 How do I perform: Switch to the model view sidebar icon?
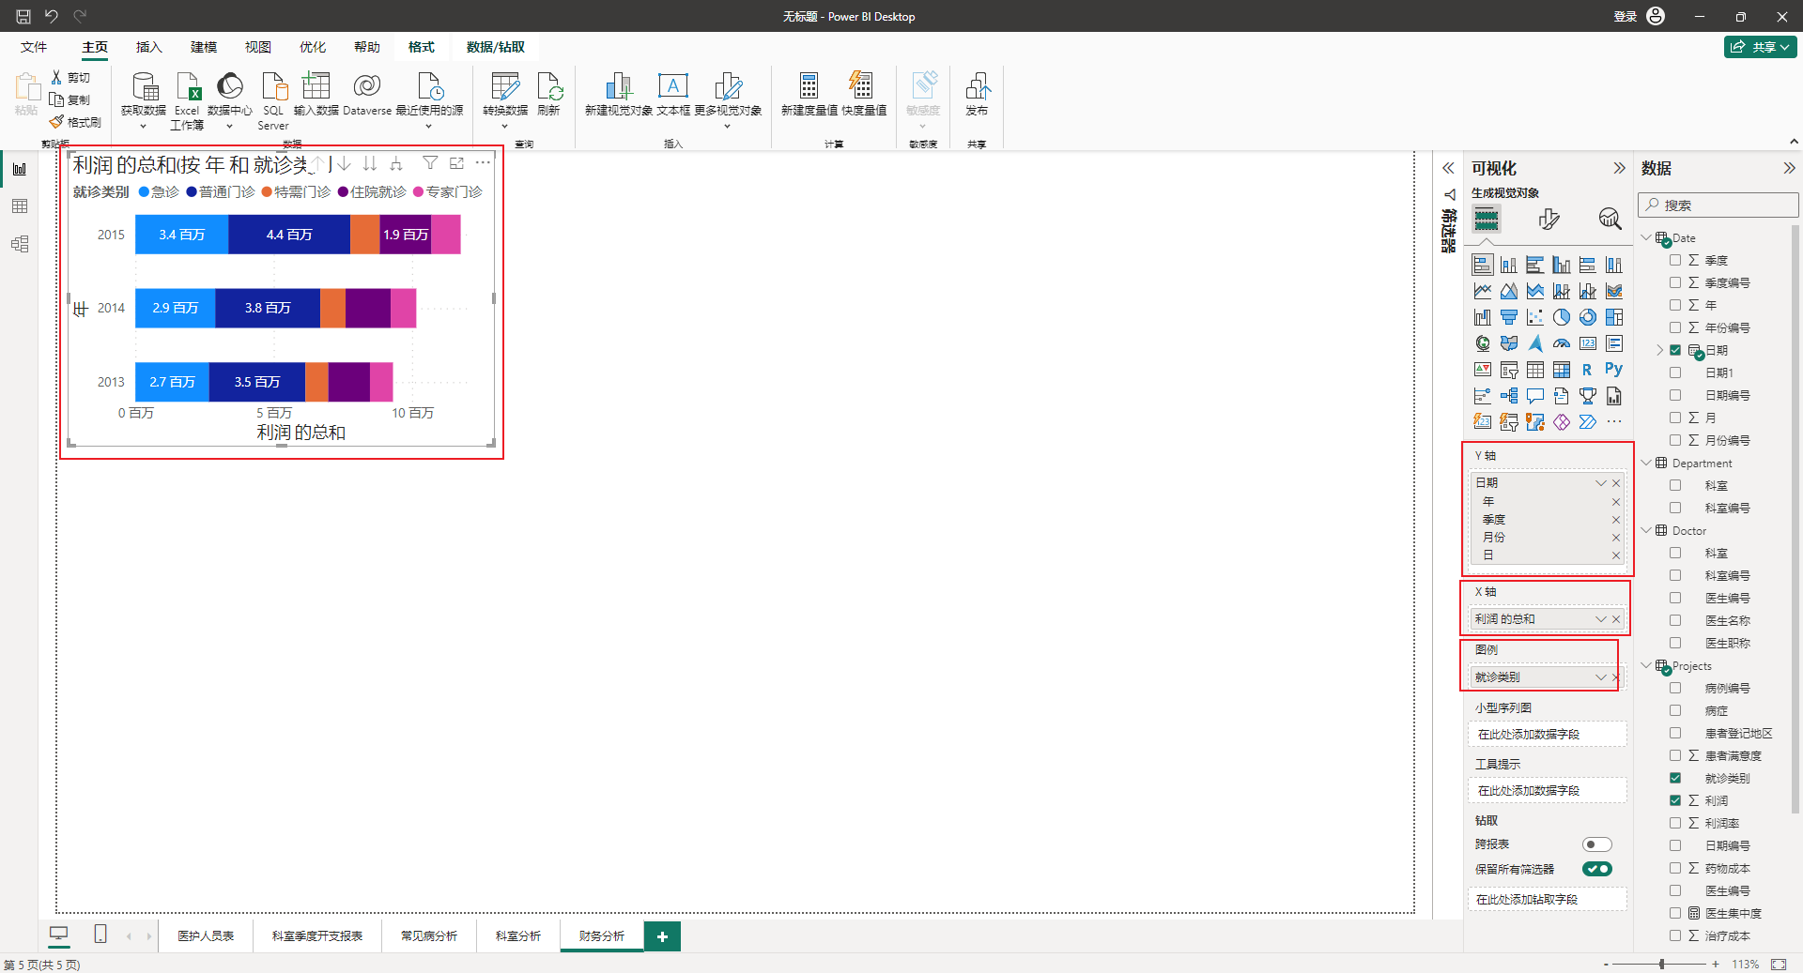tap(20, 244)
